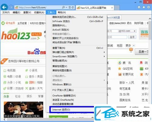Expand the SmartScreen filter submenu arrow

click(104, 56)
